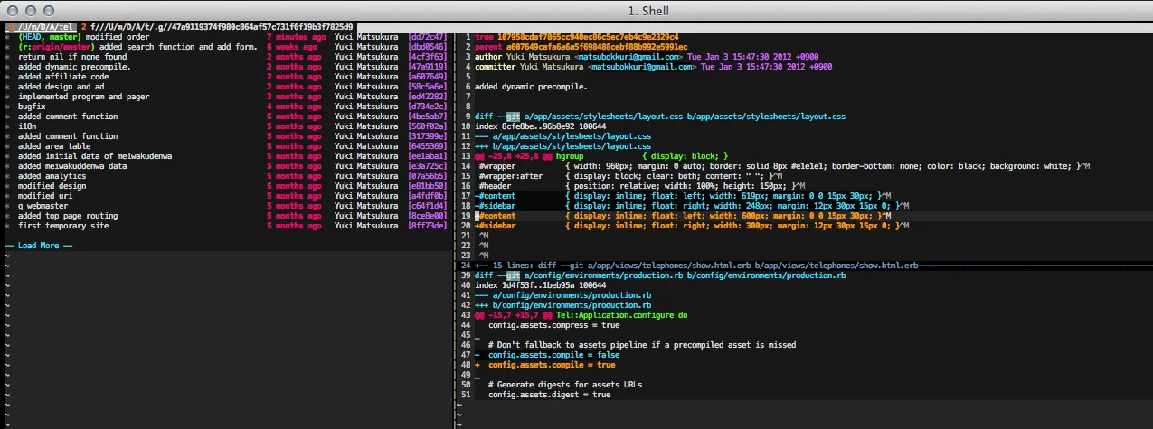
Task: Click commit hash dd72c47
Action: (428, 37)
